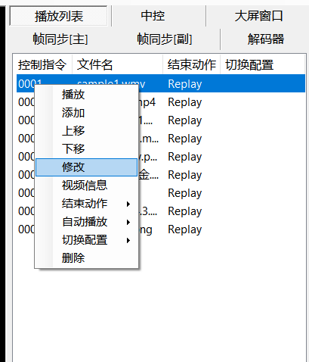The height and width of the screenshot is (362, 309).
Task: Choose 删除 in the context menu
Action: pos(86,258)
